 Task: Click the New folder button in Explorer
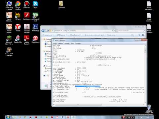tap(111, 35)
